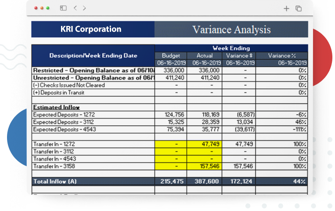This screenshot has height=211, width=335.
Task: Select yellow actual cell 157,546
Action: pos(205,166)
